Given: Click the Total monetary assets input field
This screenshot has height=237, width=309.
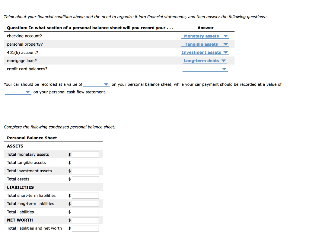Looking at the screenshot, I should [x=85, y=154].
